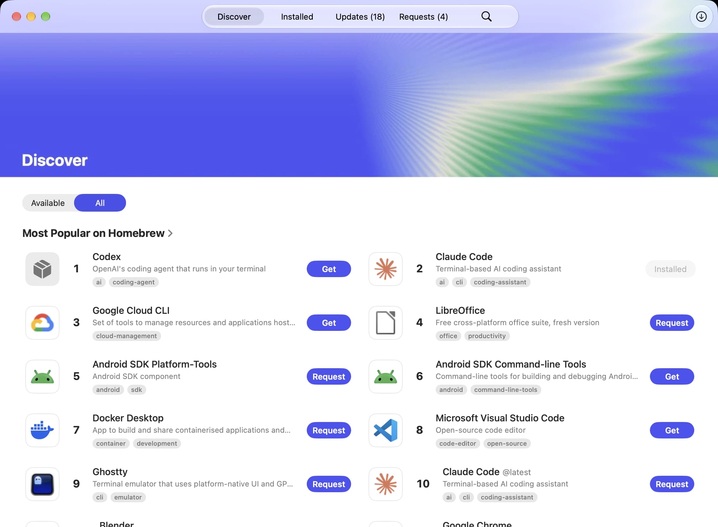Go to the Discover tab
718x527 pixels.
pos(234,16)
